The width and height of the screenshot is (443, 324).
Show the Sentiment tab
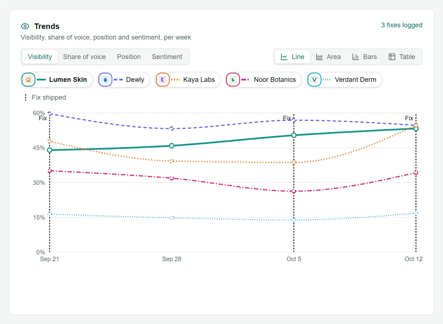pyautogui.click(x=167, y=57)
